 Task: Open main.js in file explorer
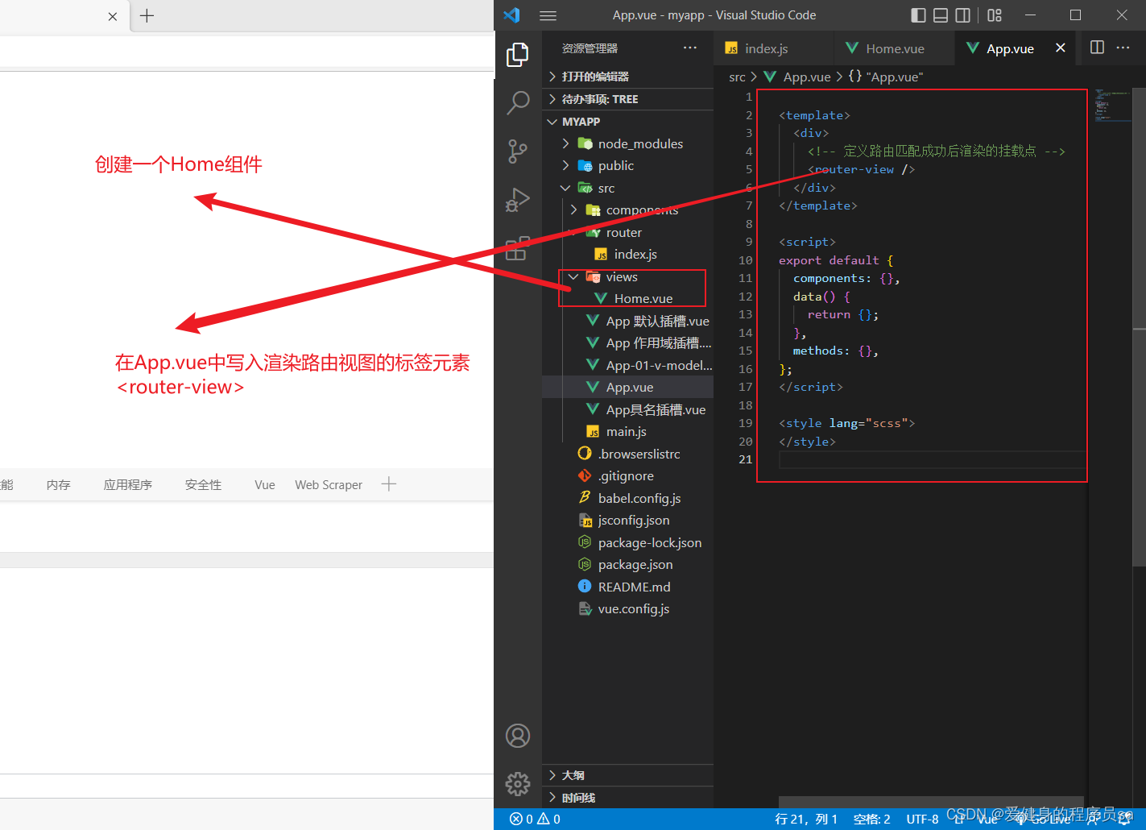point(627,431)
